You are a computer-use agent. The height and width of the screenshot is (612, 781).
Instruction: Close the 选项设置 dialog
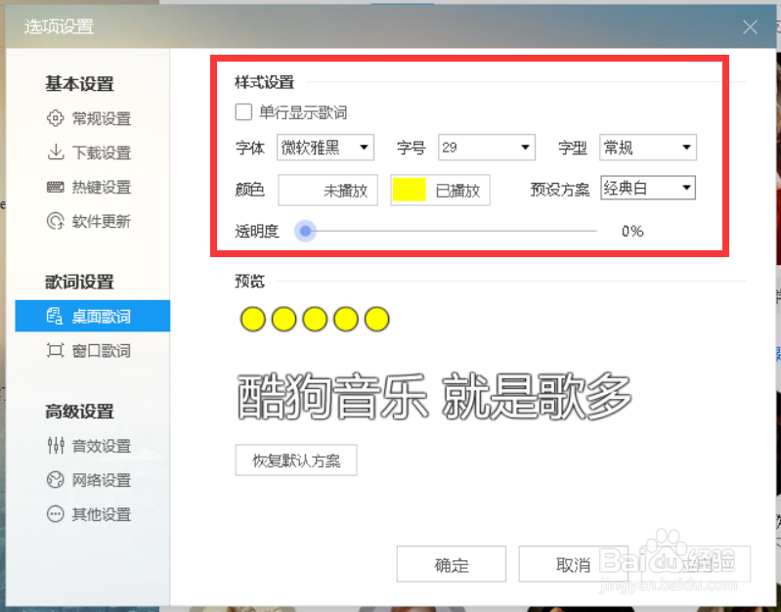[x=750, y=27]
